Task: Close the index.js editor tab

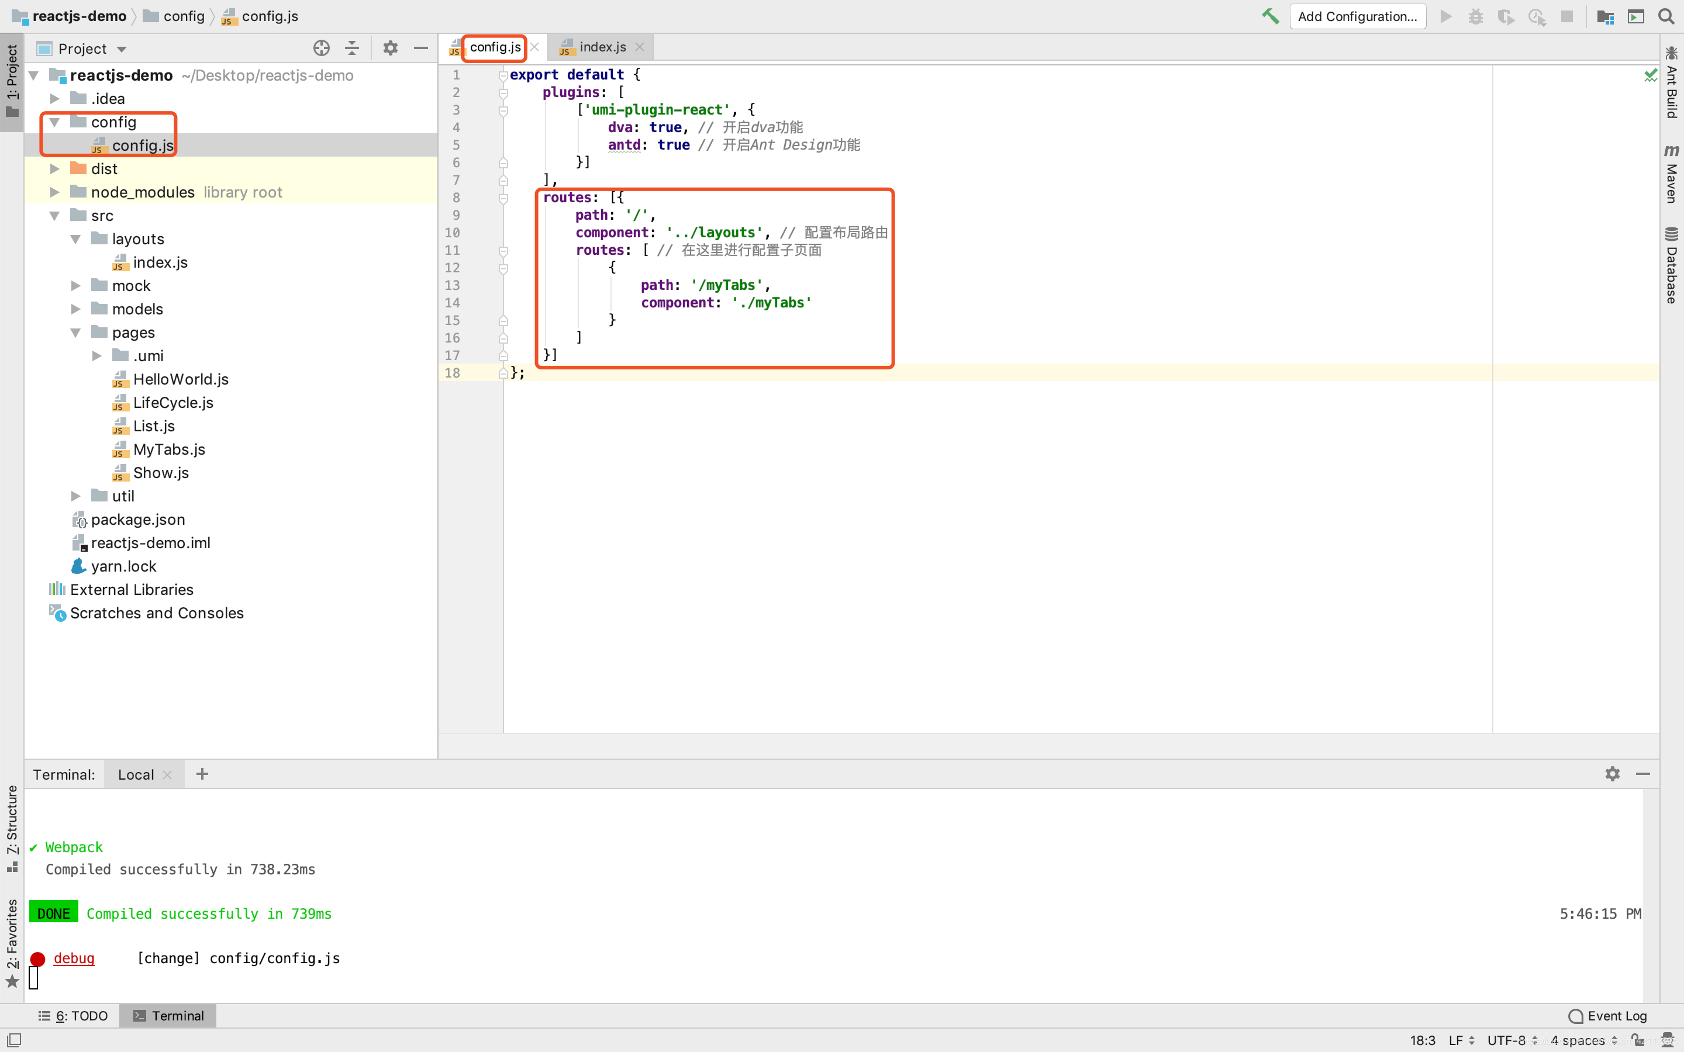Action: (x=640, y=47)
